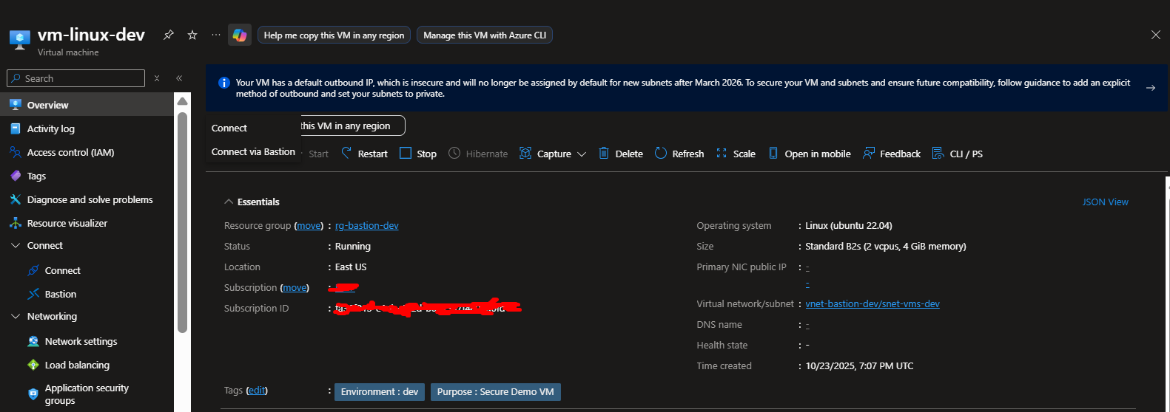Viewport: 1170px width, 412px height.
Task: Collapse the Networking sidebar group
Action: click(16, 316)
